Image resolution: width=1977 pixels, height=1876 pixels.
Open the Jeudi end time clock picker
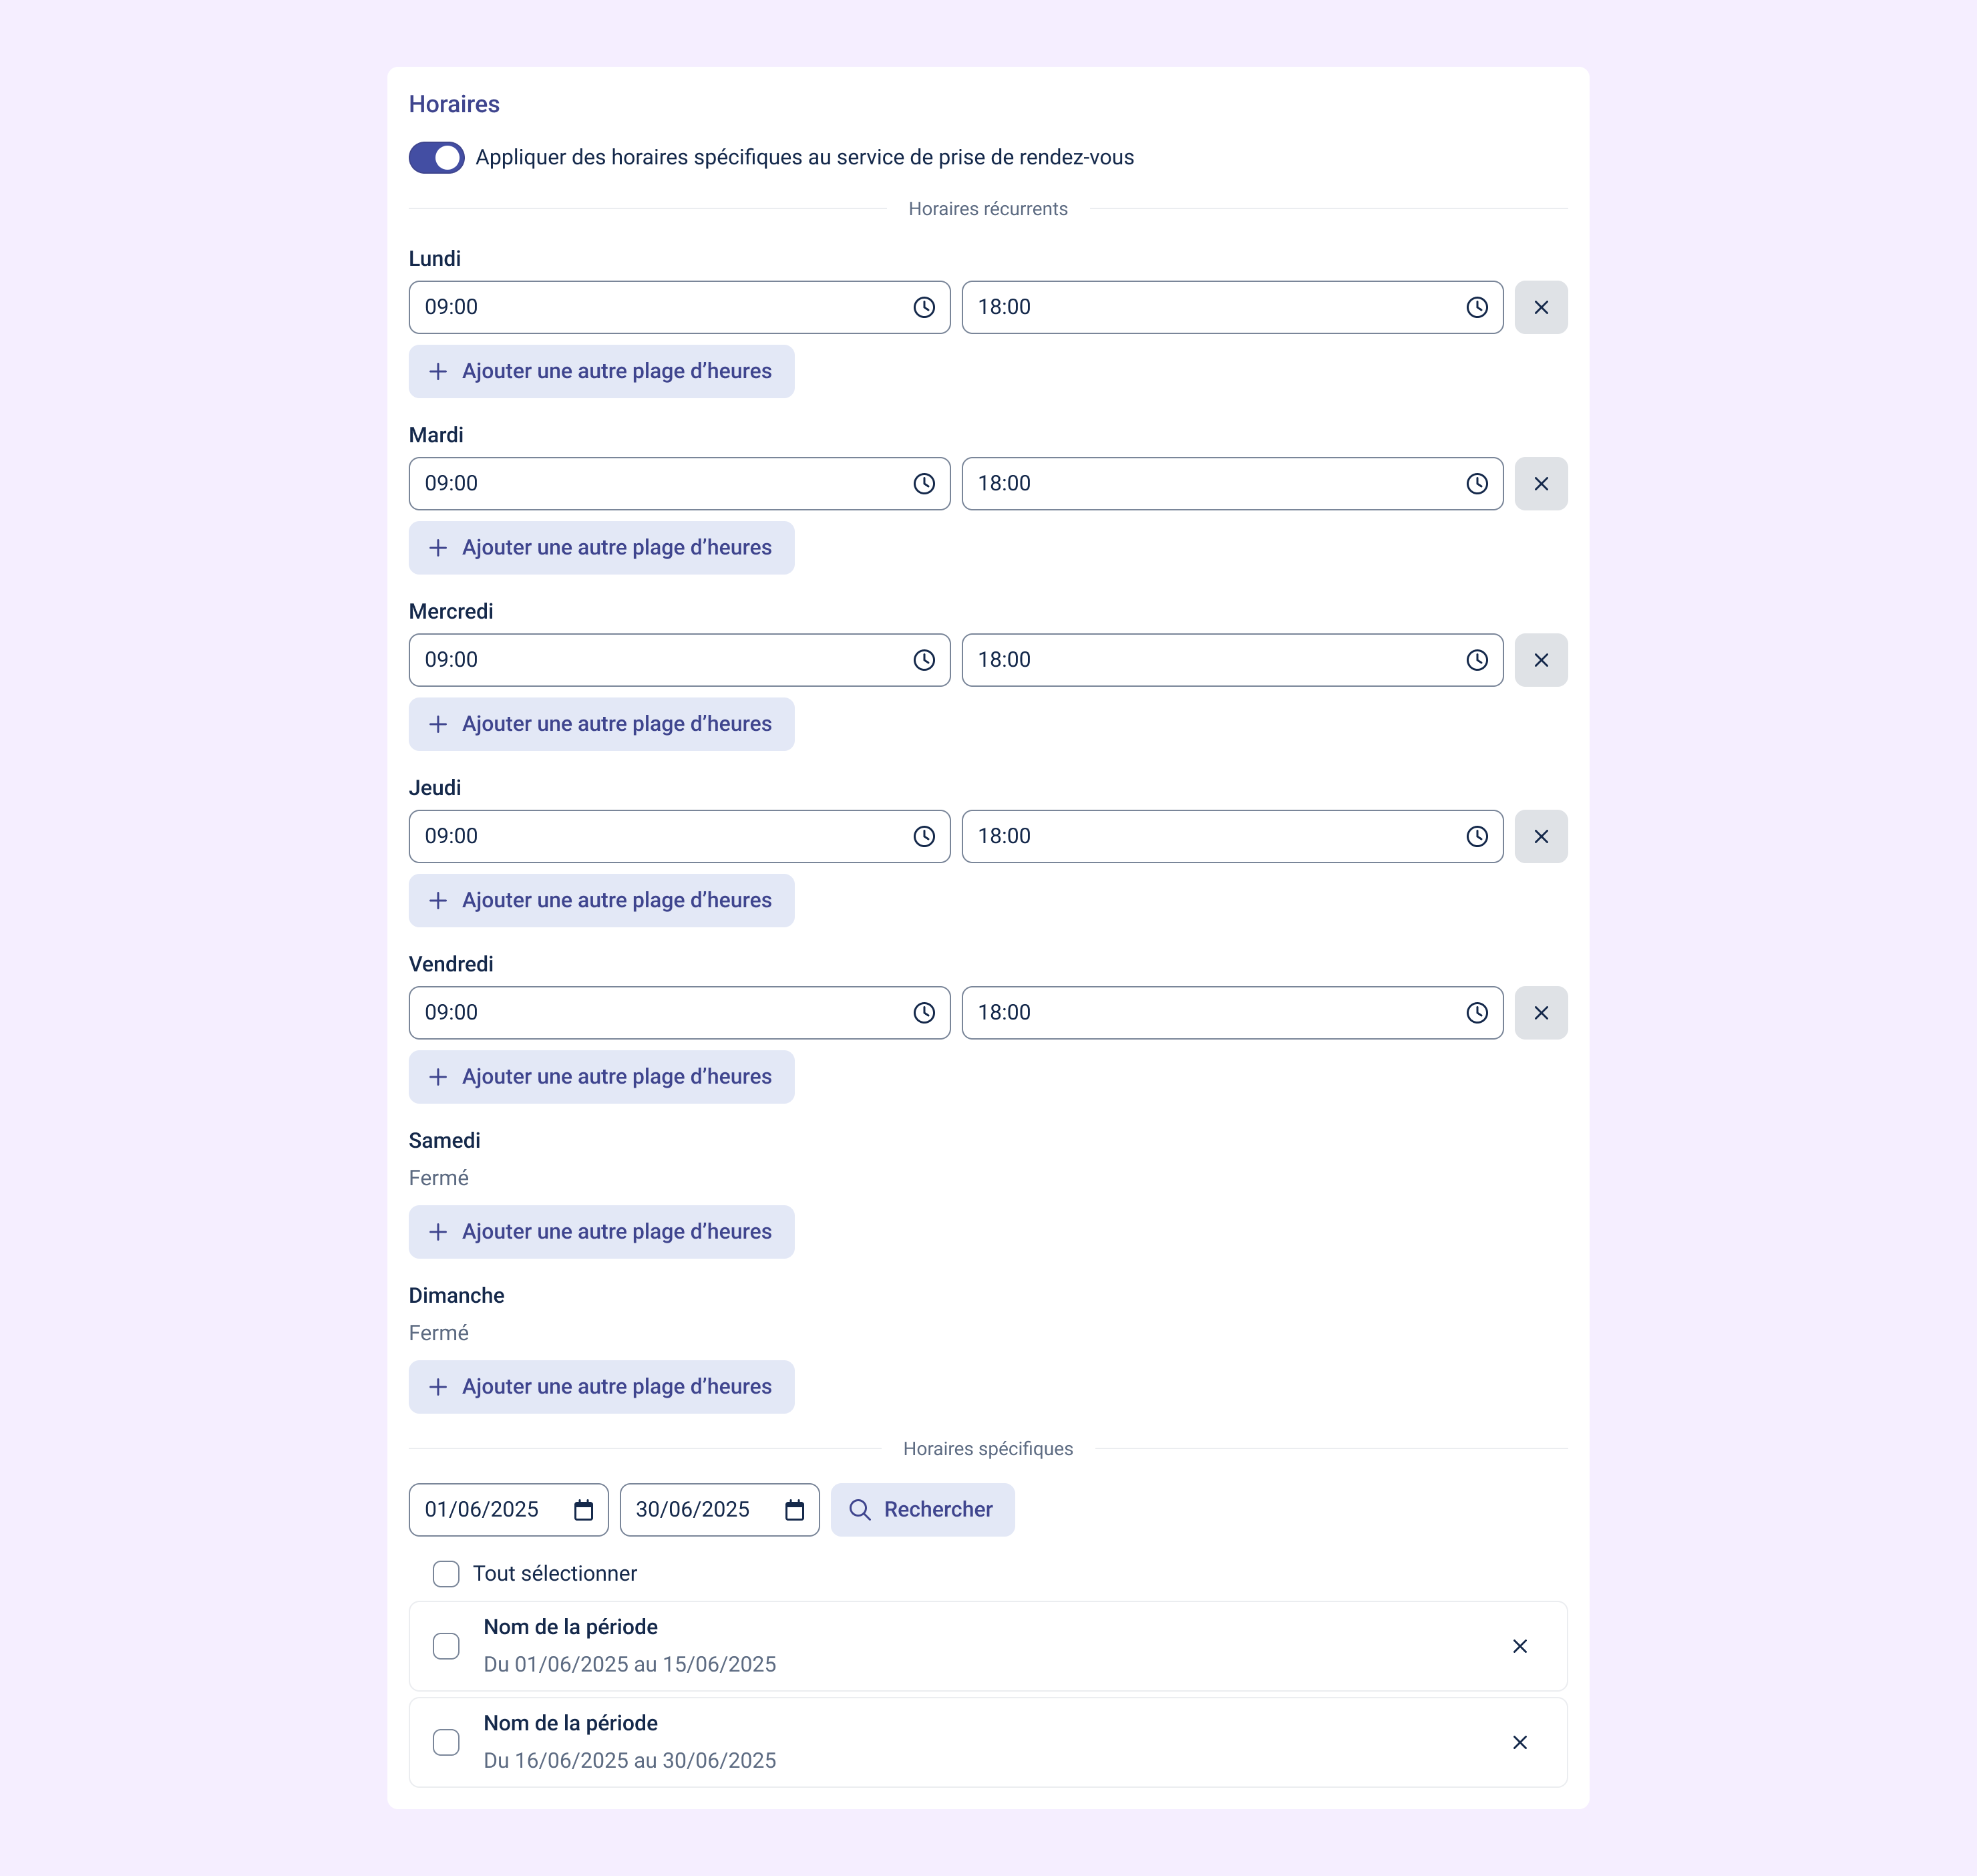(x=1476, y=836)
